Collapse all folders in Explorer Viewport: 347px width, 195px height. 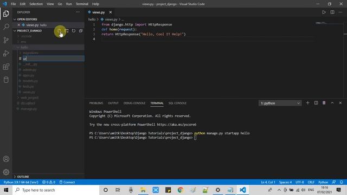point(81,31)
